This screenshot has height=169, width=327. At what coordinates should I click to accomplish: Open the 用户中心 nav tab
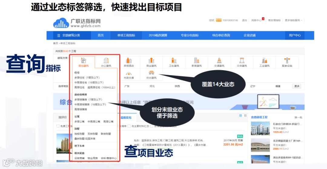coord(295,35)
